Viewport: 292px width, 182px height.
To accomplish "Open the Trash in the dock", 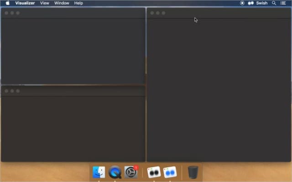I will click(x=193, y=172).
